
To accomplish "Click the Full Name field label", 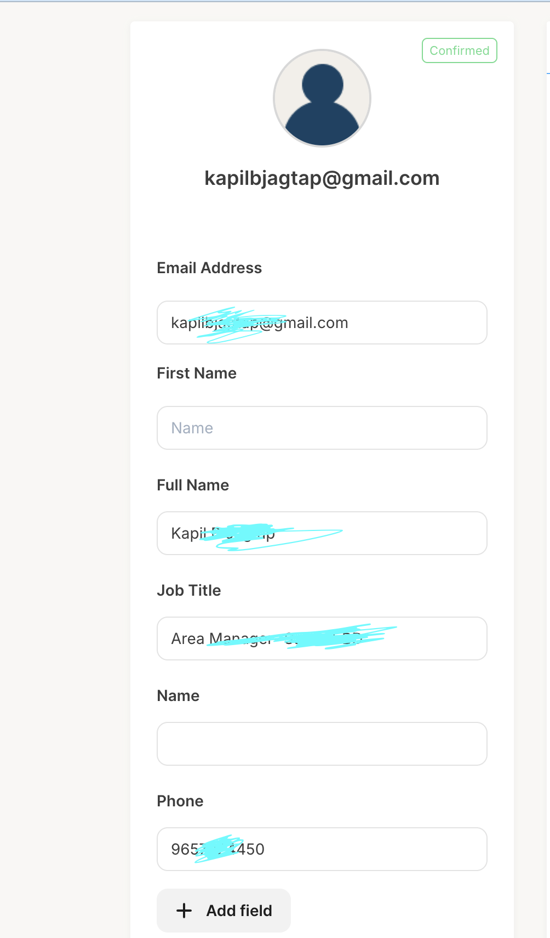I will pyautogui.click(x=193, y=485).
